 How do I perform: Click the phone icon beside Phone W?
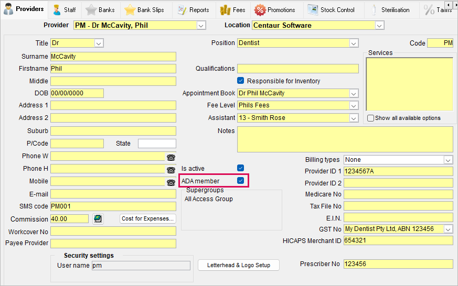[x=171, y=158]
